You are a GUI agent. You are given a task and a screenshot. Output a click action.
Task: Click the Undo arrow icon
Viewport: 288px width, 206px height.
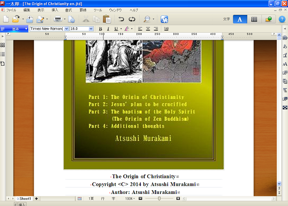point(121,19)
